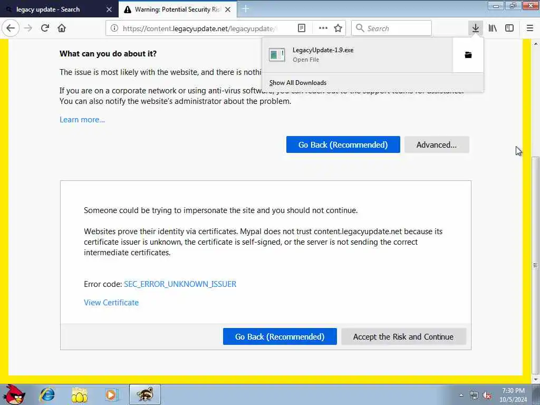Click scrollbar up arrow
Image resolution: width=540 pixels, height=405 pixels.
(535, 44)
